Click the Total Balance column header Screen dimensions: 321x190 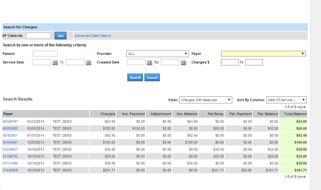pos(293,114)
